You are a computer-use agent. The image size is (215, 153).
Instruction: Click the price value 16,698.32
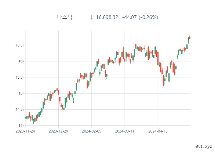[x=107, y=17]
